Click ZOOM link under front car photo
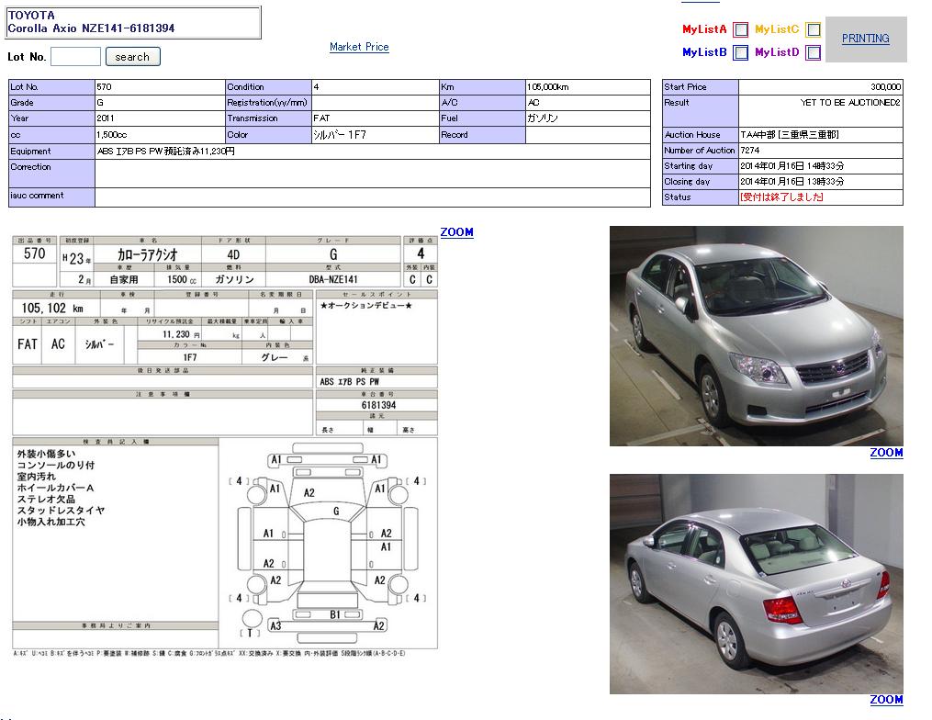The image size is (932, 720). click(x=886, y=453)
